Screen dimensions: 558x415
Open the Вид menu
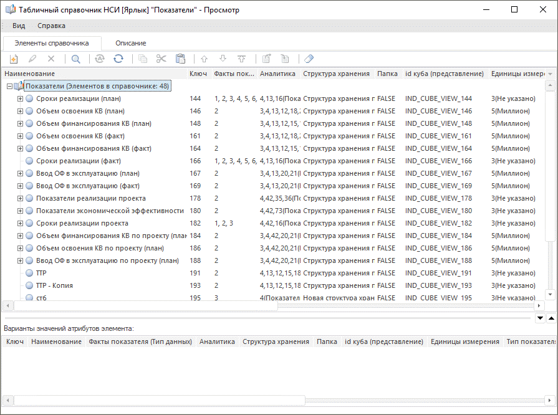tap(19, 26)
